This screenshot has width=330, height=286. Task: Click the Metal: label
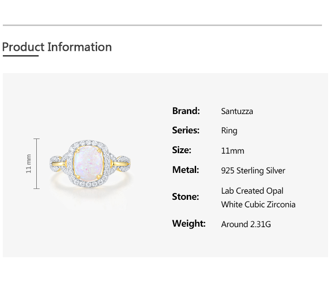click(x=185, y=170)
